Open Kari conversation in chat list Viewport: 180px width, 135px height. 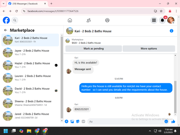[x=30, y=40]
